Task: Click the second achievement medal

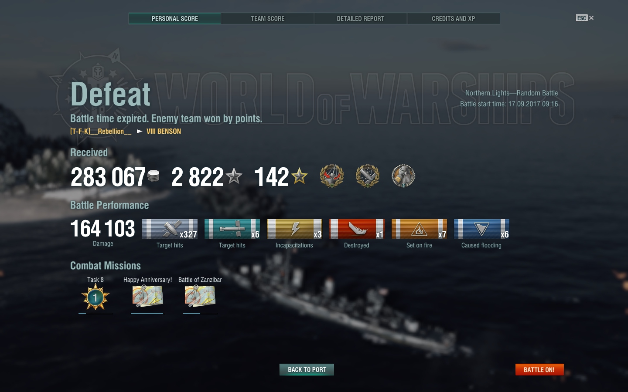Action: click(368, 176)
